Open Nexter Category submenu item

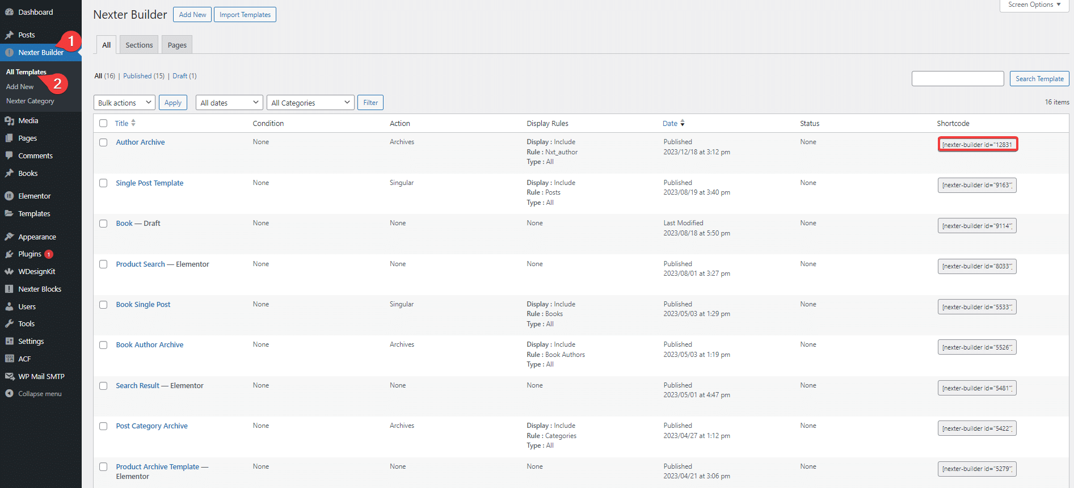pyautogui.click(x=30, y=101)
